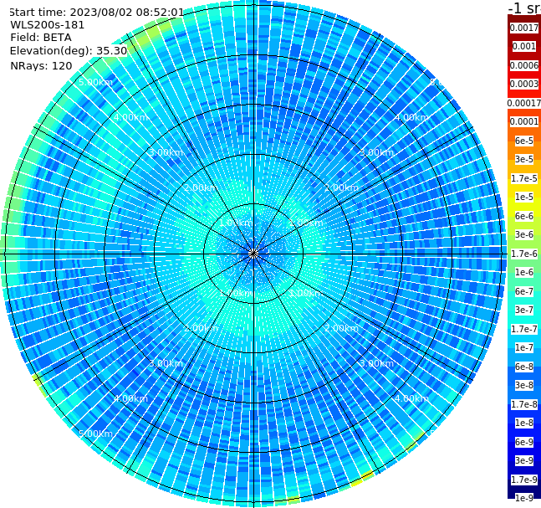Viewport: 541px width, 508px height.
Task: Select the 2.00km ring label in lower-left quadrant
Action: click(x=202, y=328)
